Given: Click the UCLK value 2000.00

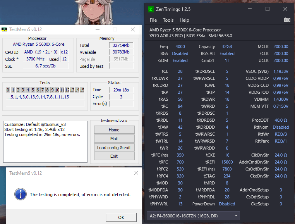Looking at the screenshot, I should [281, 60].
